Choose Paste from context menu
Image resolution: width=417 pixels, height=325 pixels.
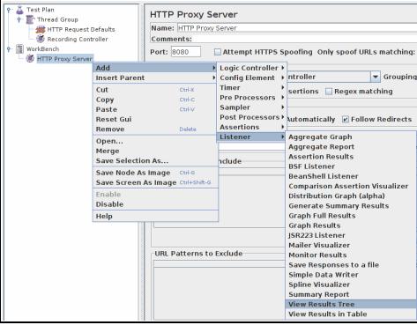coord(155,109)
